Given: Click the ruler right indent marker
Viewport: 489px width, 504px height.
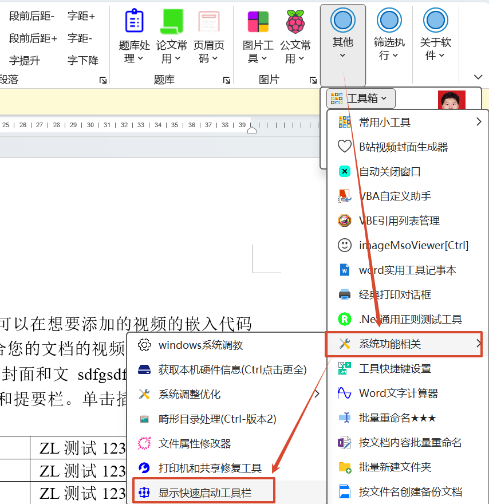Looking at the screenshot, I should 252,130.
